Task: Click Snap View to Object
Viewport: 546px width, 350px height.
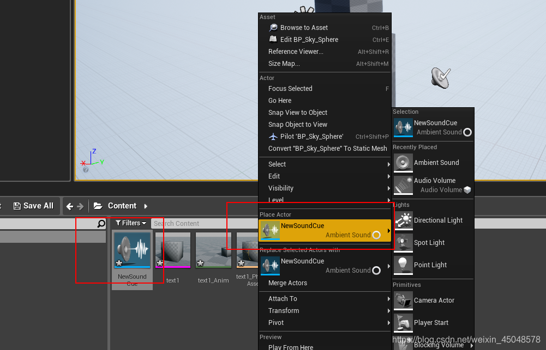Action: (325, 113)
